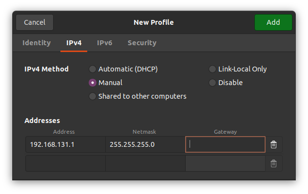308x194 pixels.
Task: Cancel the new profile dialog
Action: 35,22
